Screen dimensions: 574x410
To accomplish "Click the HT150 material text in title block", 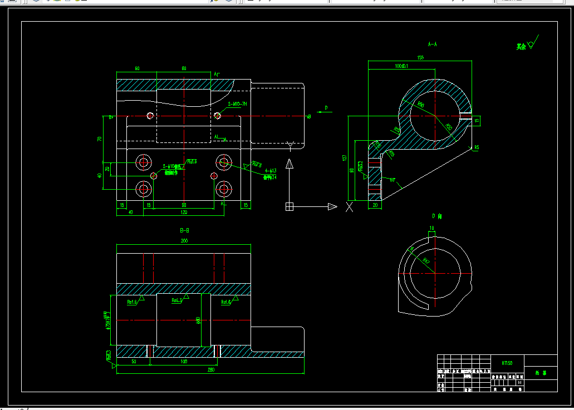I will [507, 363].
